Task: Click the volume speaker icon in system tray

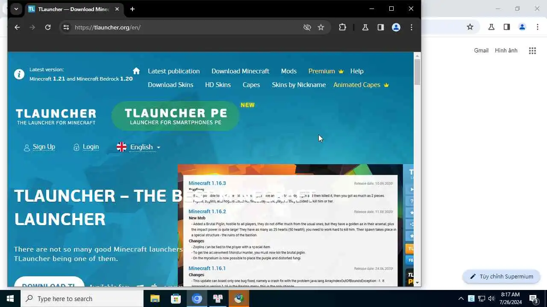Action: 491,298
